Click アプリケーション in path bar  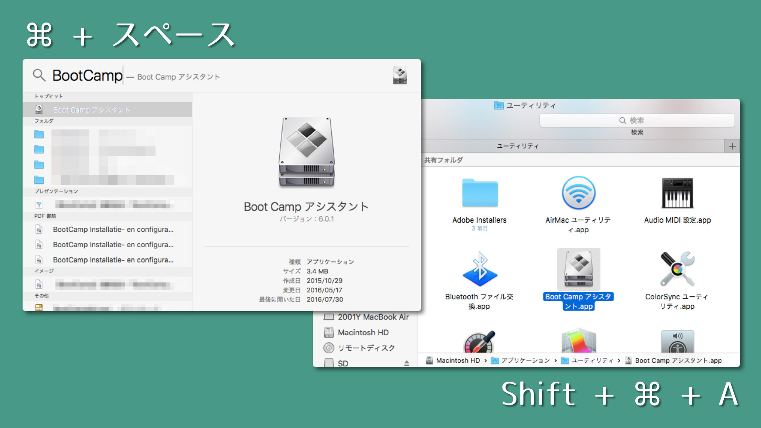[520, 360]
